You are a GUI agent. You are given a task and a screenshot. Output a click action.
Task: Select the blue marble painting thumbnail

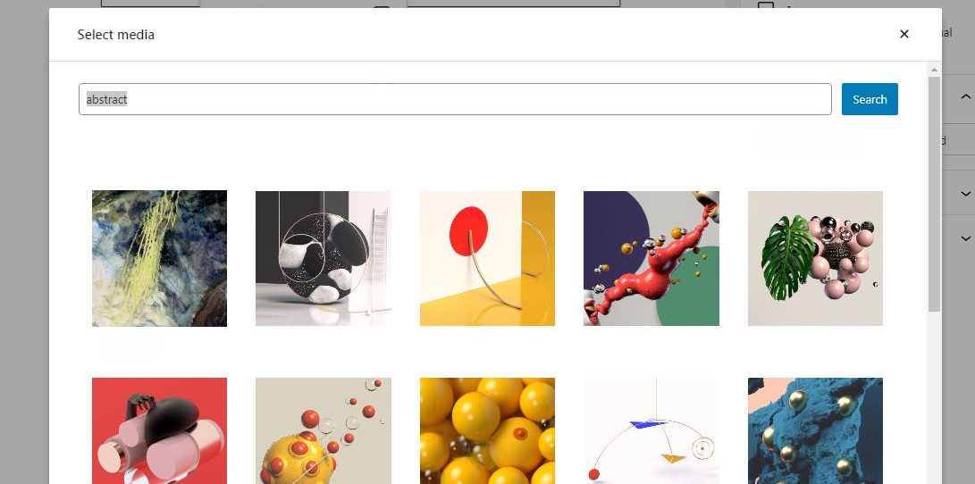click(x=159, y=258)
